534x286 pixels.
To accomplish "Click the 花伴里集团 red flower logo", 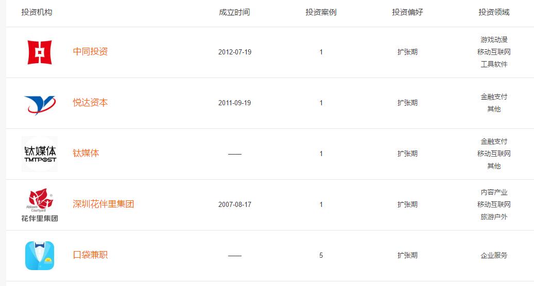I will (x=40, y=205).
